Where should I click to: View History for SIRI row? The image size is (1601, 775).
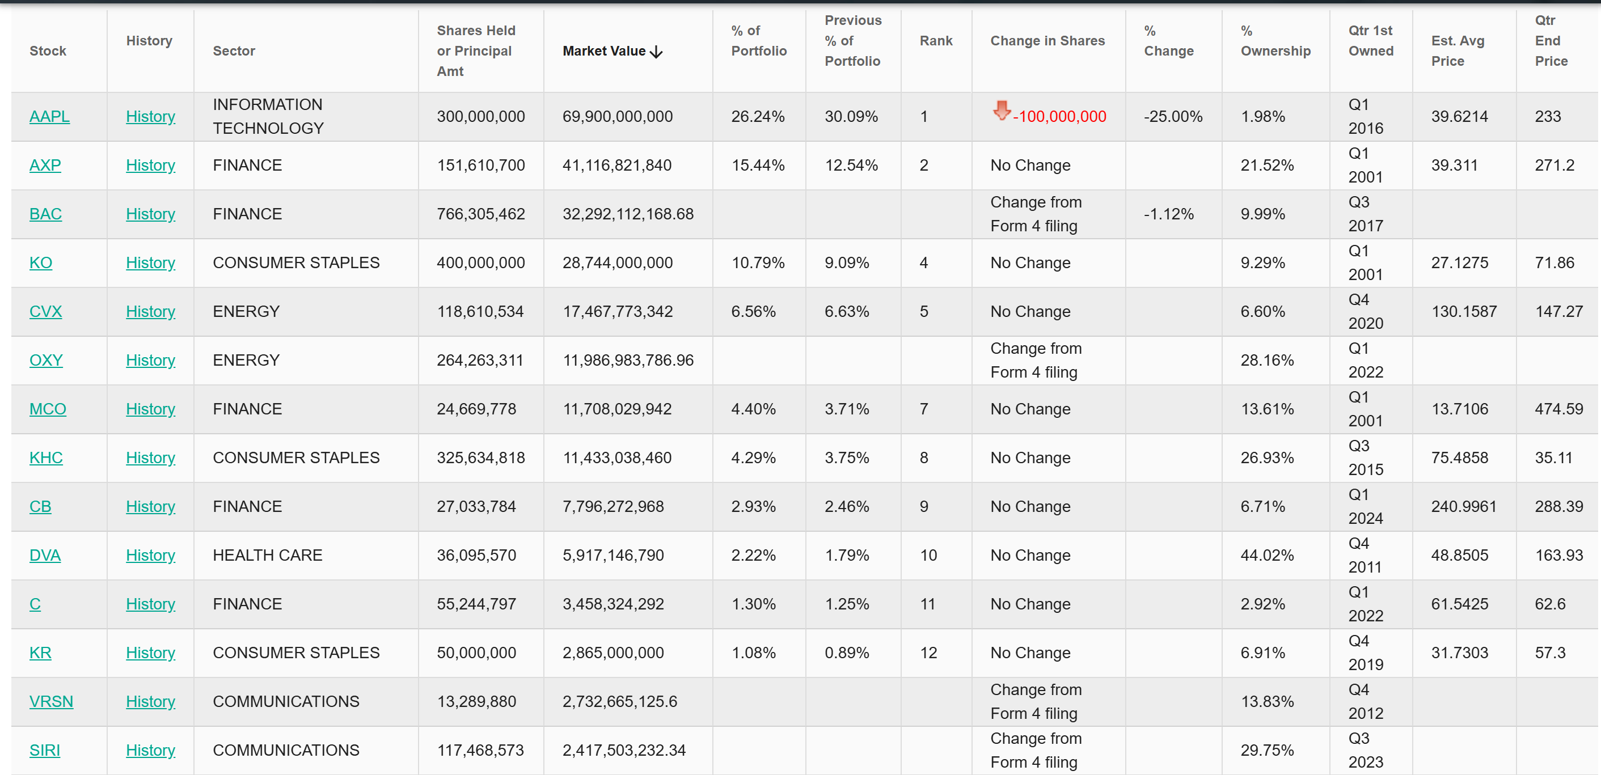pyautogui.click(x=150, y=751)
